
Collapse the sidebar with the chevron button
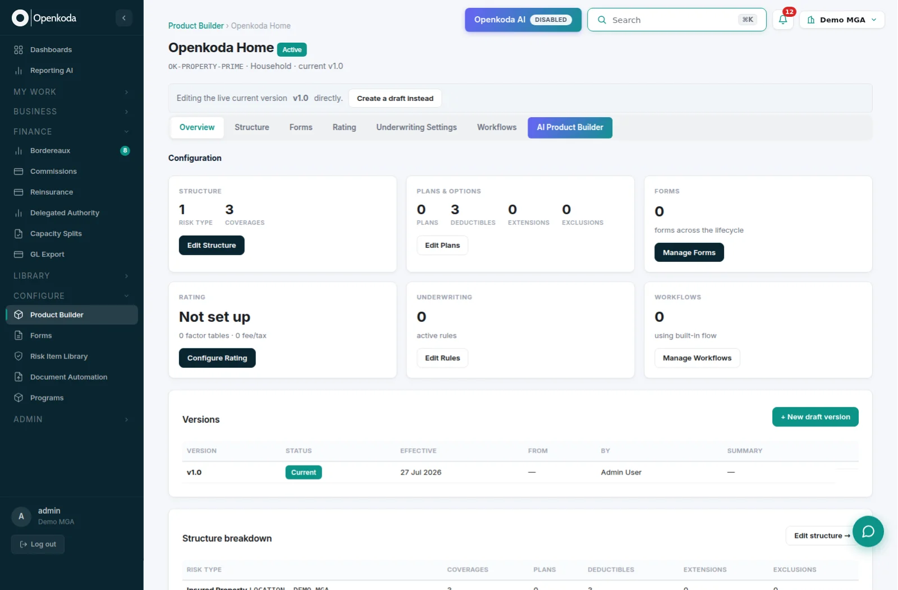[x=124, y=18]
